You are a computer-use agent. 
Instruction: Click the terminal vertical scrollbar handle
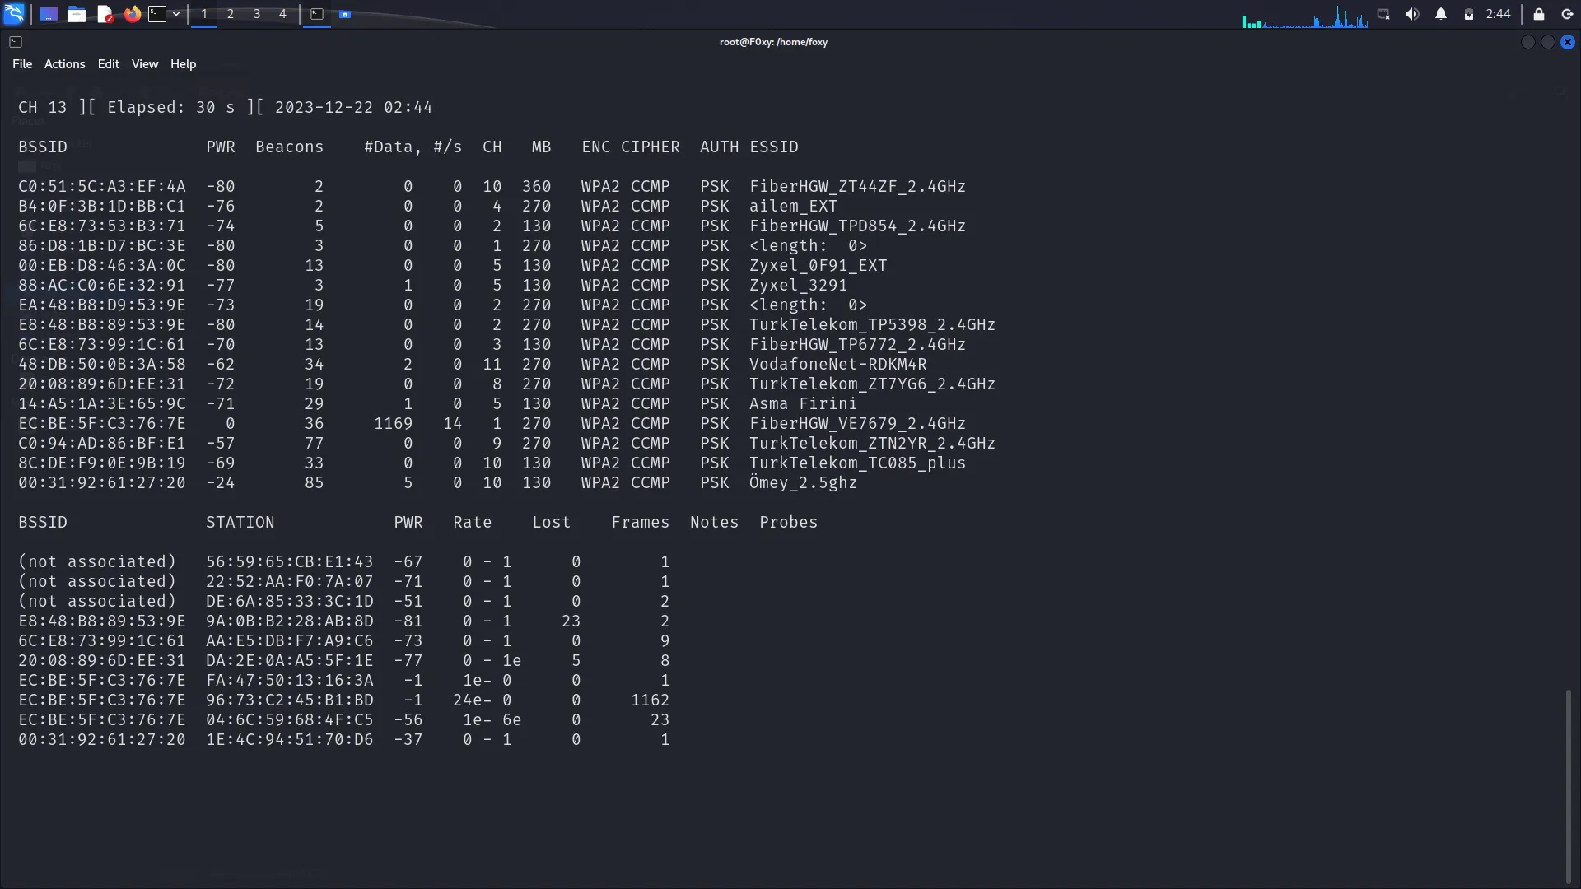point(1569,786)
